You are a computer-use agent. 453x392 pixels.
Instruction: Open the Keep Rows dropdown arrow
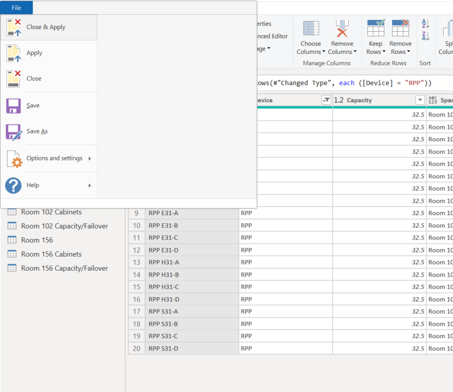[x=384, y=52]
